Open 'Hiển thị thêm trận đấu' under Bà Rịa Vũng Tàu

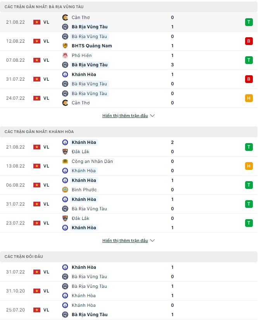(125, 116)
